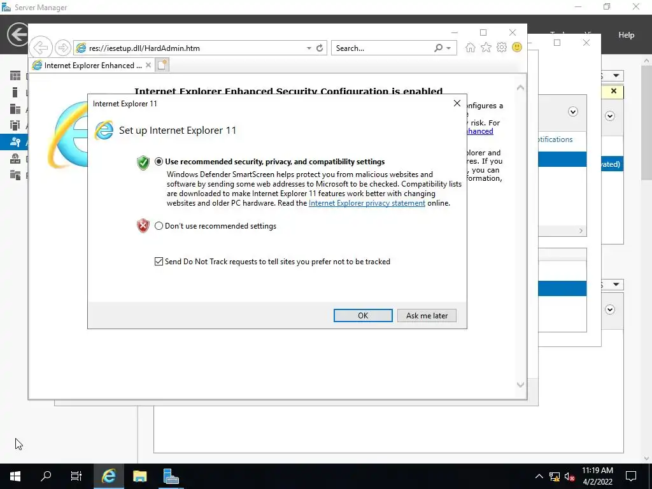This screenshot has height=489, width=652.
Task: Open Internet Explorer privacy statement link
Action: click(367, 203)
